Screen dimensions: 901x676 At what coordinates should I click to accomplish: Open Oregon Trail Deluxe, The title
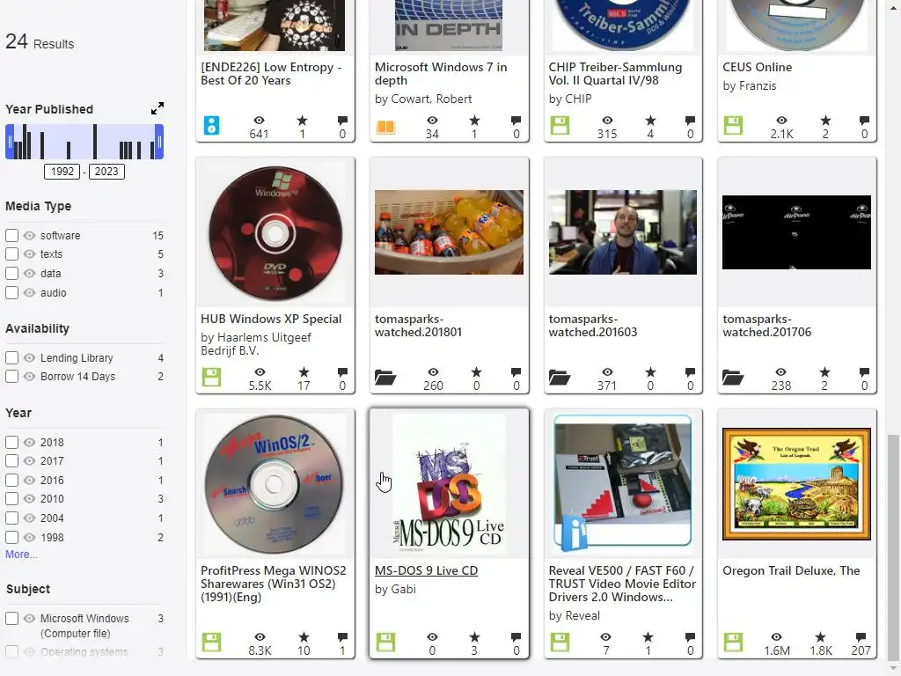coord(791,570)
